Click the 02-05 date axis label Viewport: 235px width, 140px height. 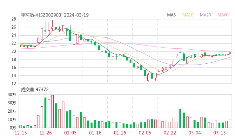coord(145,133)
